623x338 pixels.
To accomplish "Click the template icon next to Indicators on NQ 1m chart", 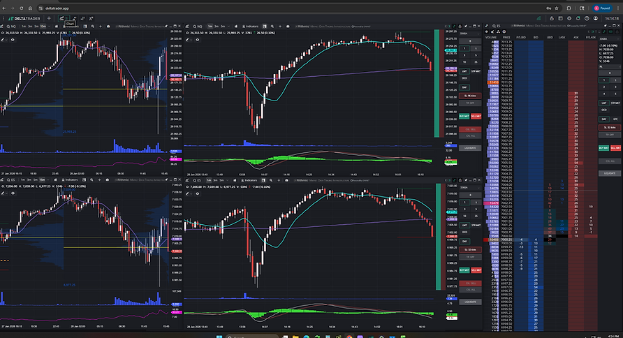I will tap(265, 27).
